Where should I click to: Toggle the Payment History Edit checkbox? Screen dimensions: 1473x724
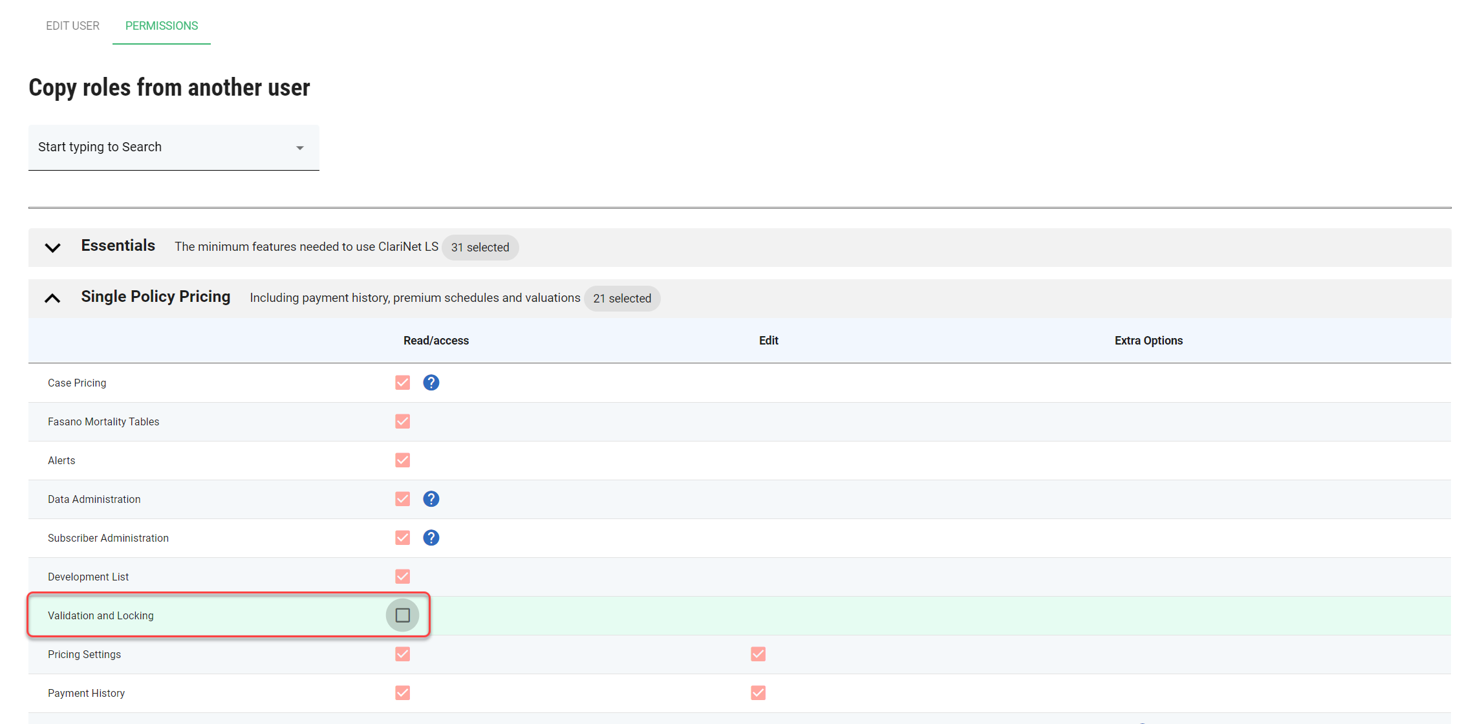point(758,693)
